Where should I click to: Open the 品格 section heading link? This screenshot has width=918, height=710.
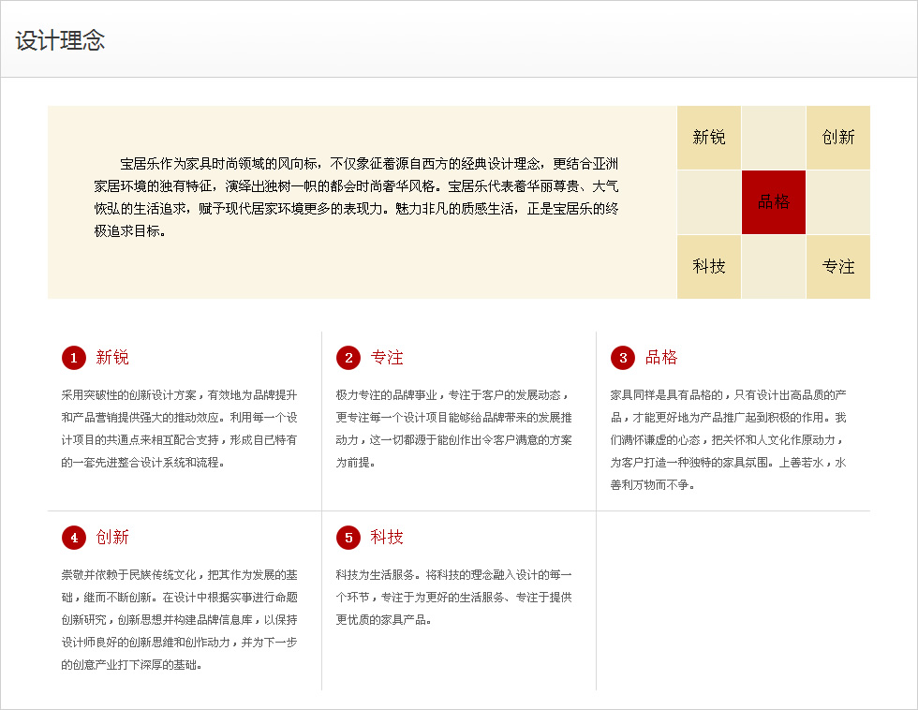click(661, 358)
